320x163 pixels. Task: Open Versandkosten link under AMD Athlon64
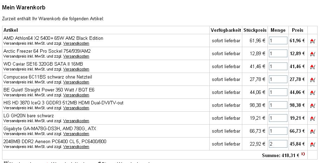point(76,43)
